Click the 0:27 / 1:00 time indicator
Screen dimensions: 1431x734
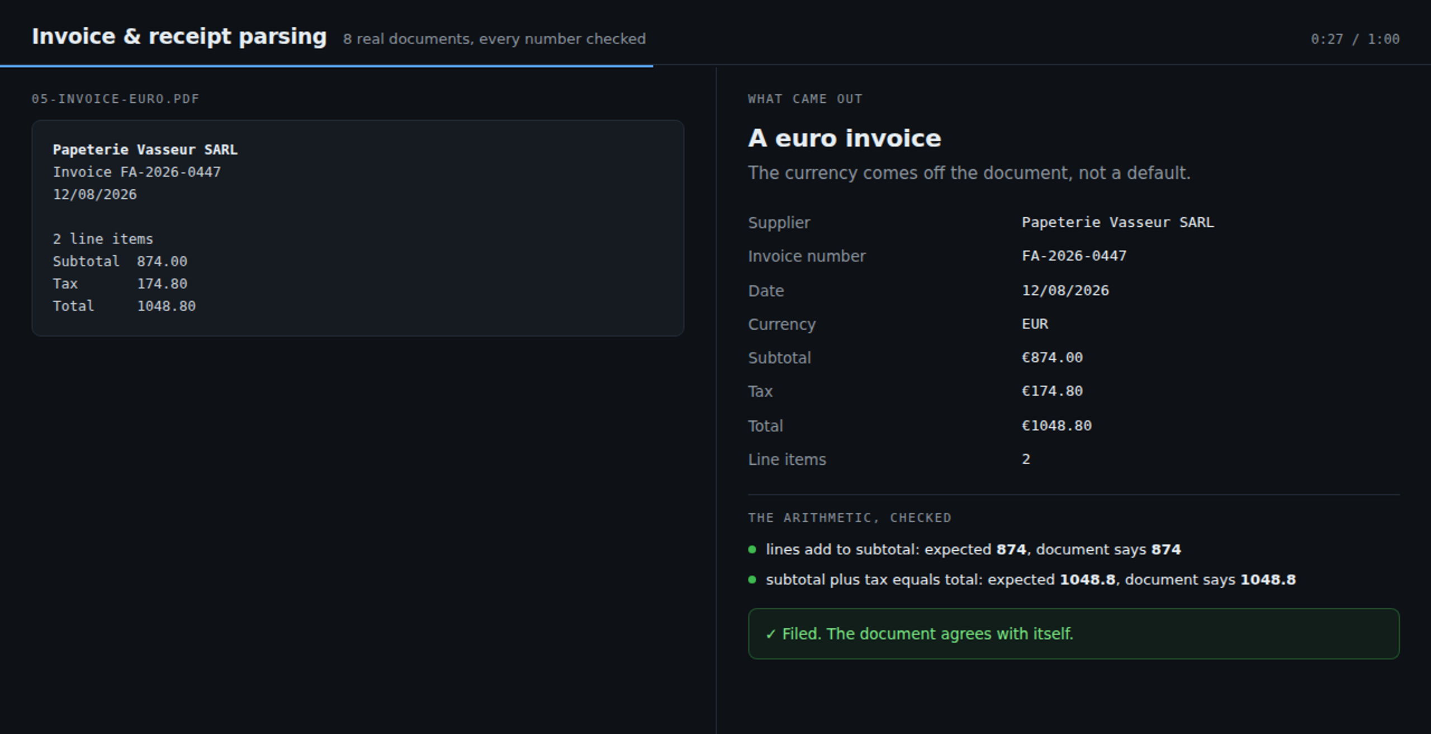(1355, 39)
